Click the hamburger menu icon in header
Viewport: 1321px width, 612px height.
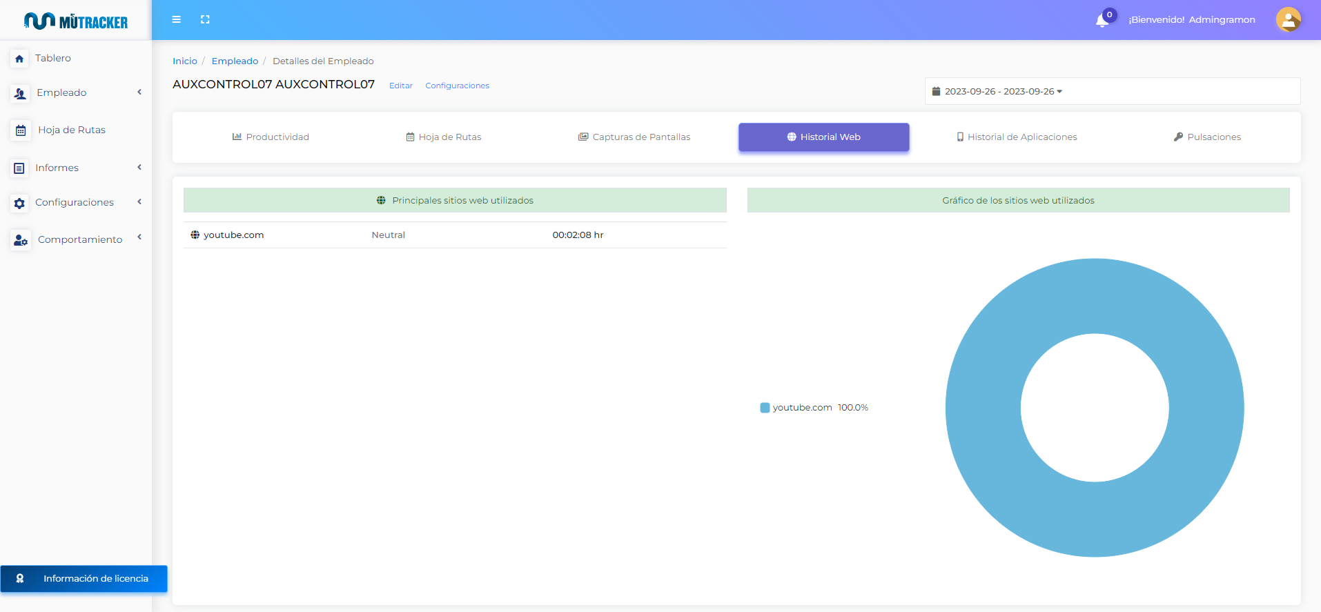point(177,19)
